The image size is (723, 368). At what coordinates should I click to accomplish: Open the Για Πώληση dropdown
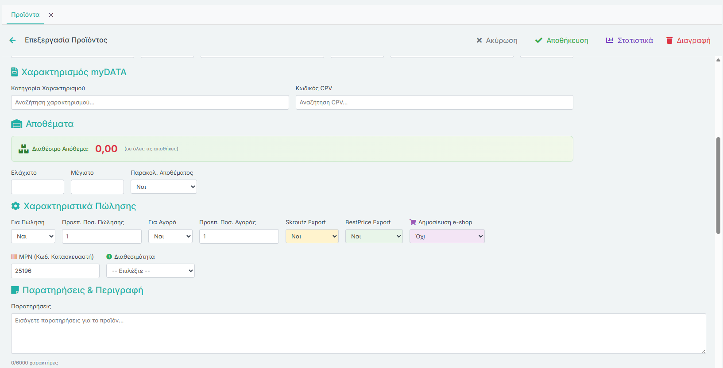(x=33, y=236)
